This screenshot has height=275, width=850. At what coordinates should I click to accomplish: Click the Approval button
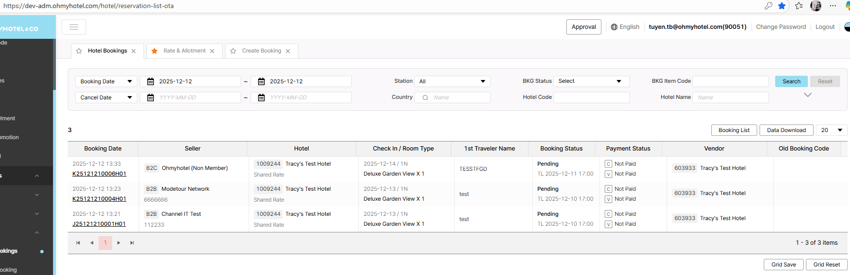pos(583,27)
